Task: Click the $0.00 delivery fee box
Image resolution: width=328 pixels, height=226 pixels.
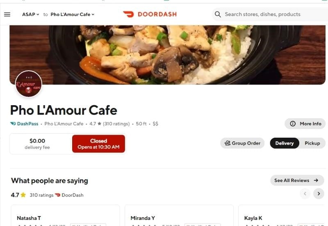Action: (x=37, y=143)
